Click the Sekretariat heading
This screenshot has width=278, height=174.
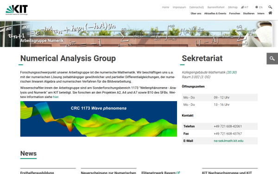point(202,58)
